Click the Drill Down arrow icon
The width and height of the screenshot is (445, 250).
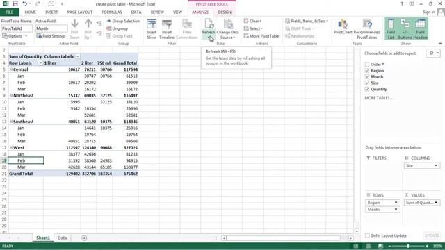point(74,24)
